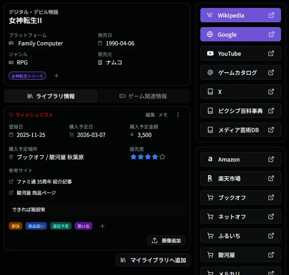Click 編集 to edit the wishlist entry

[x=150, y=115]
